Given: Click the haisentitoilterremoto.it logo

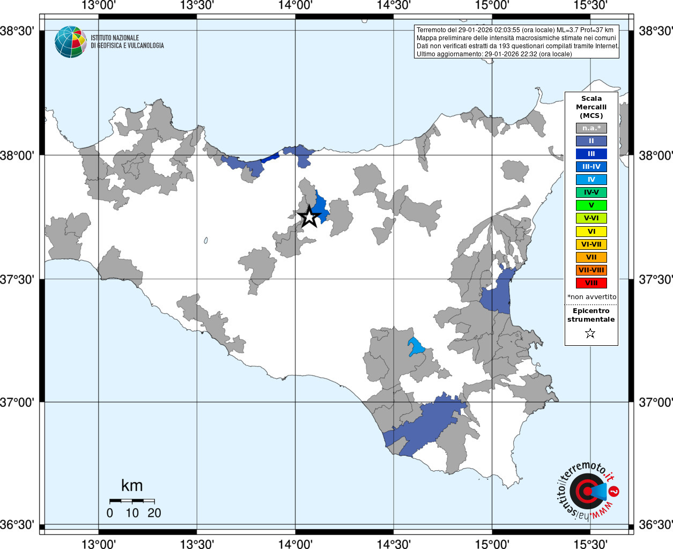Looking at the screenshot, I should [588, 490].
